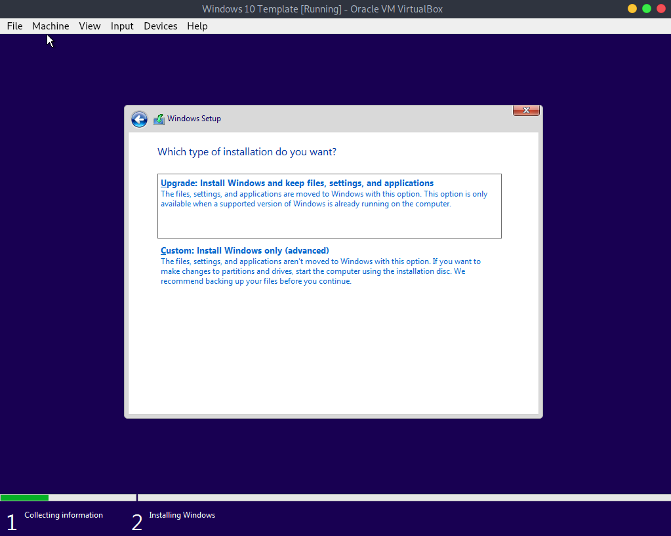671x536 pixels.
Task: Click the 'Which type of installation' heading
Action: coord(247,152)
